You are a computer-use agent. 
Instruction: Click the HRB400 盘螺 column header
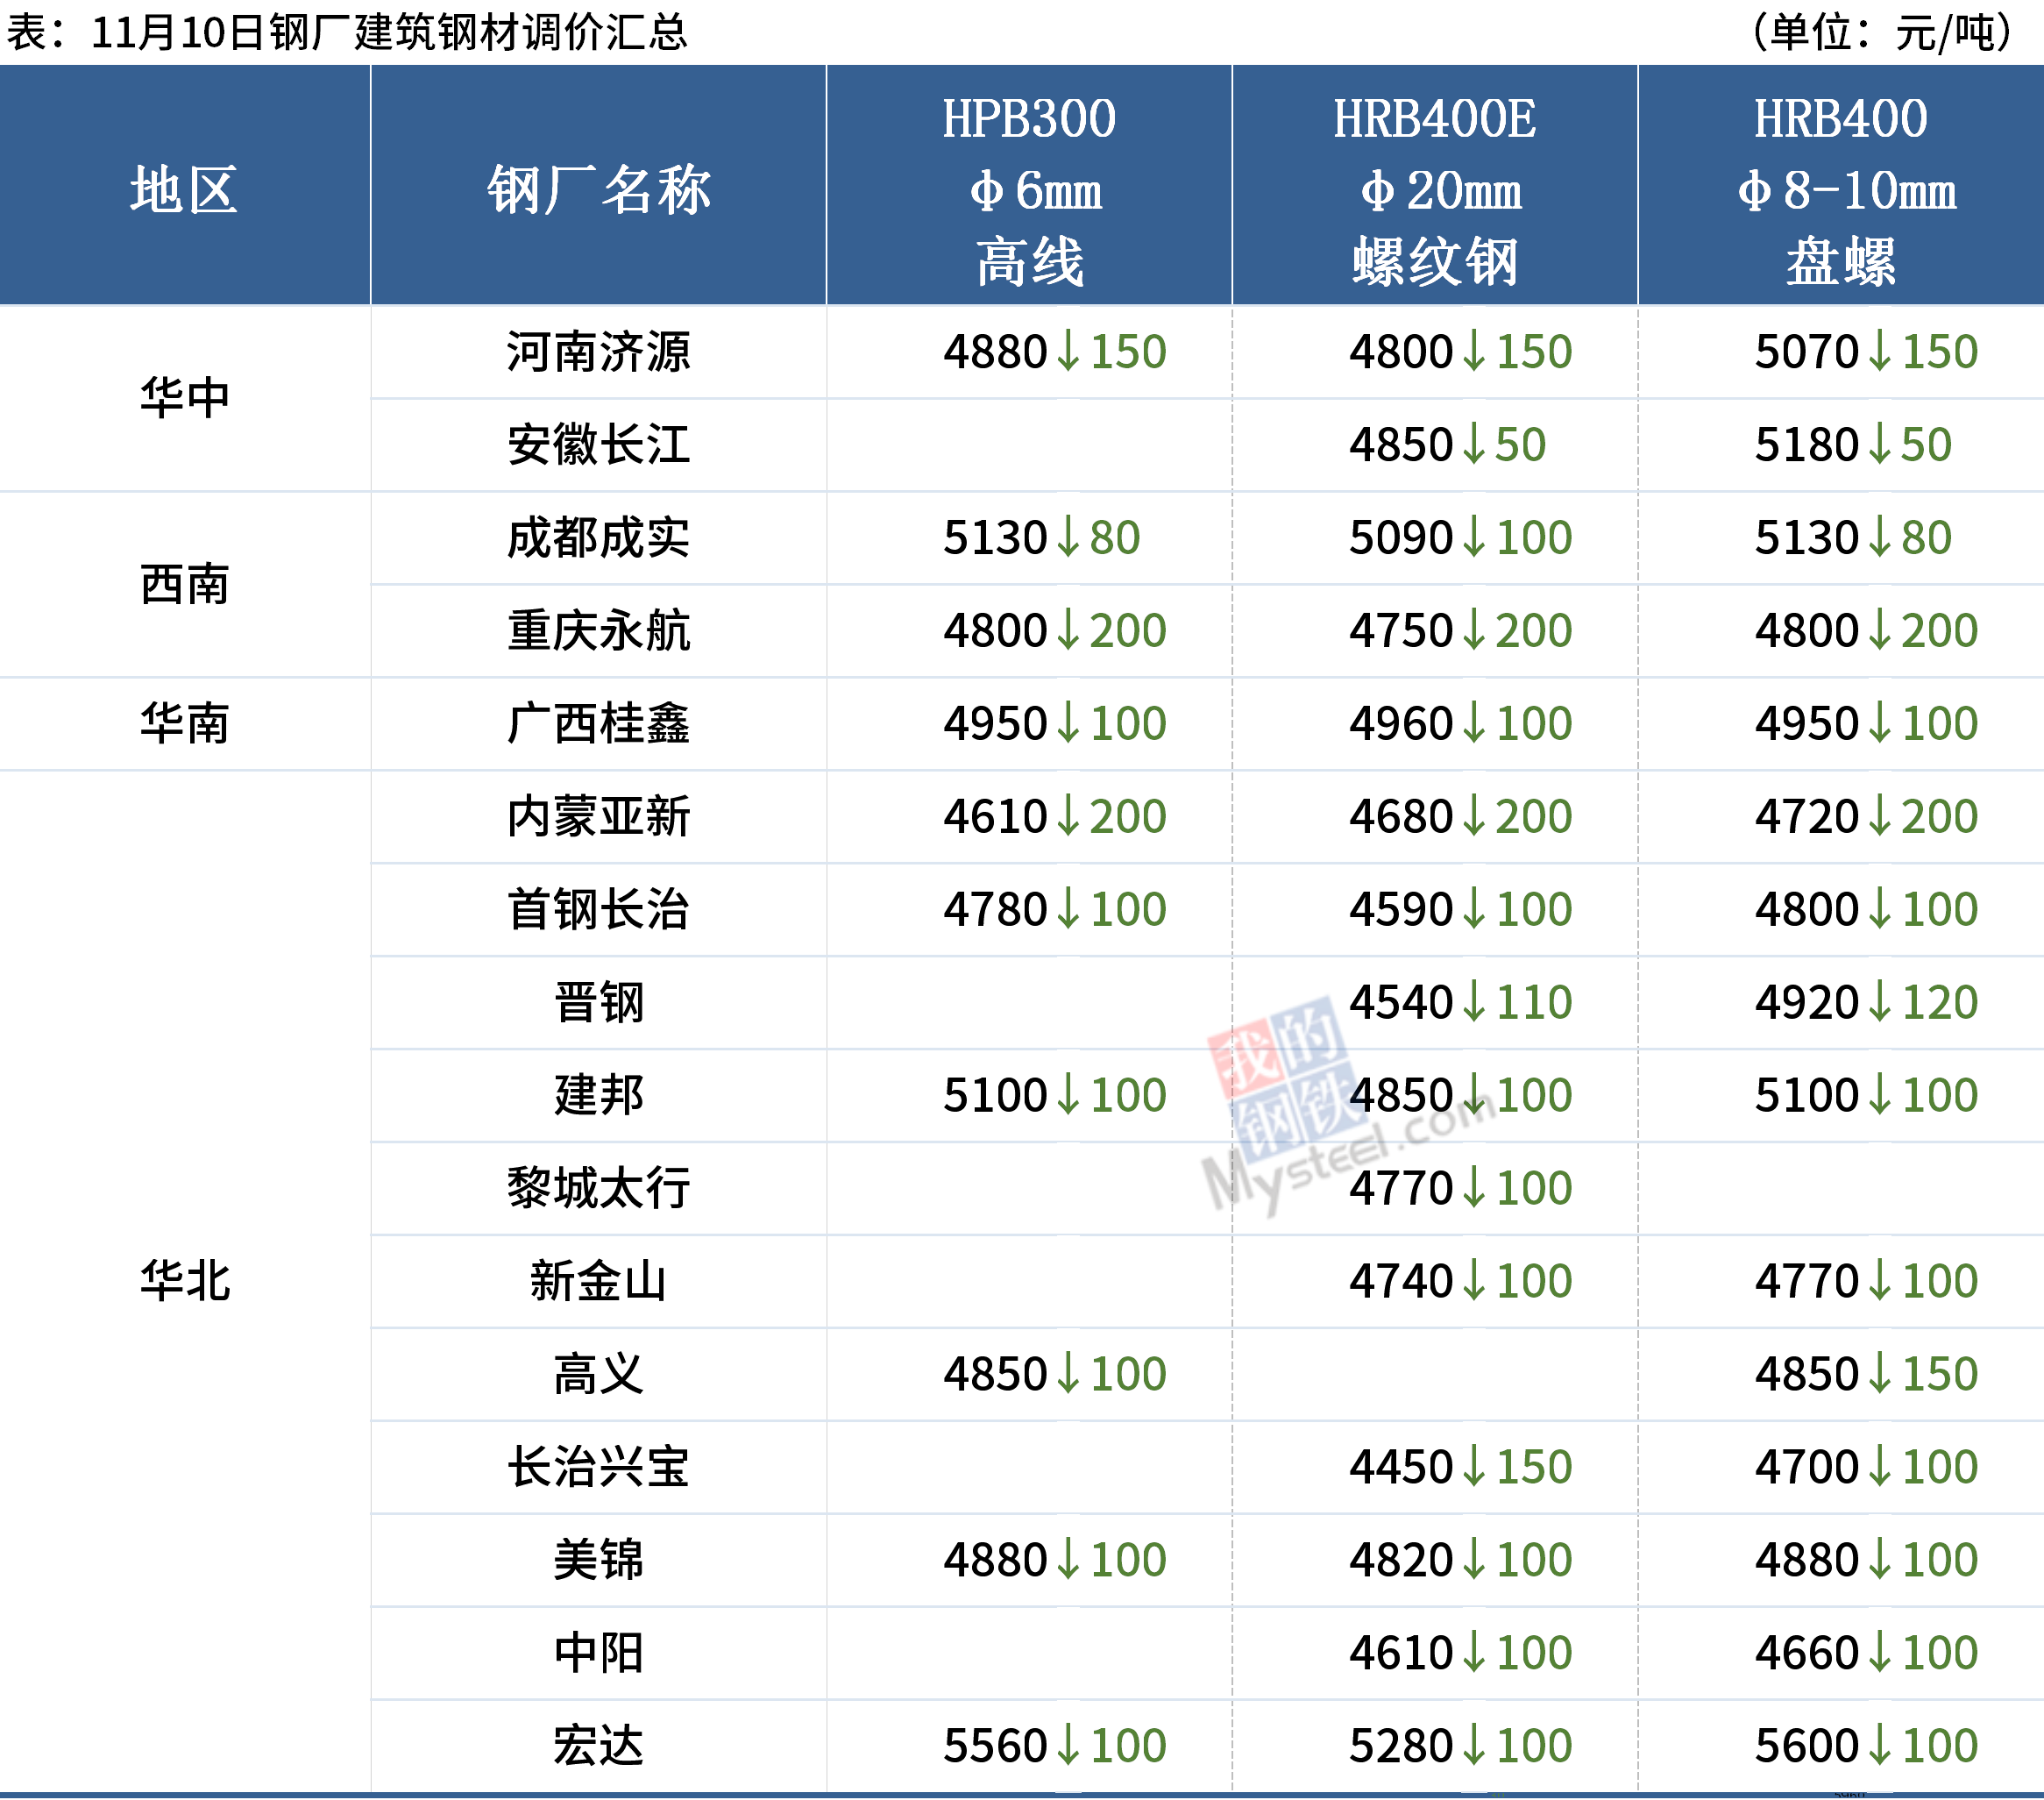pyautogui.click(x=1841, y=189)
